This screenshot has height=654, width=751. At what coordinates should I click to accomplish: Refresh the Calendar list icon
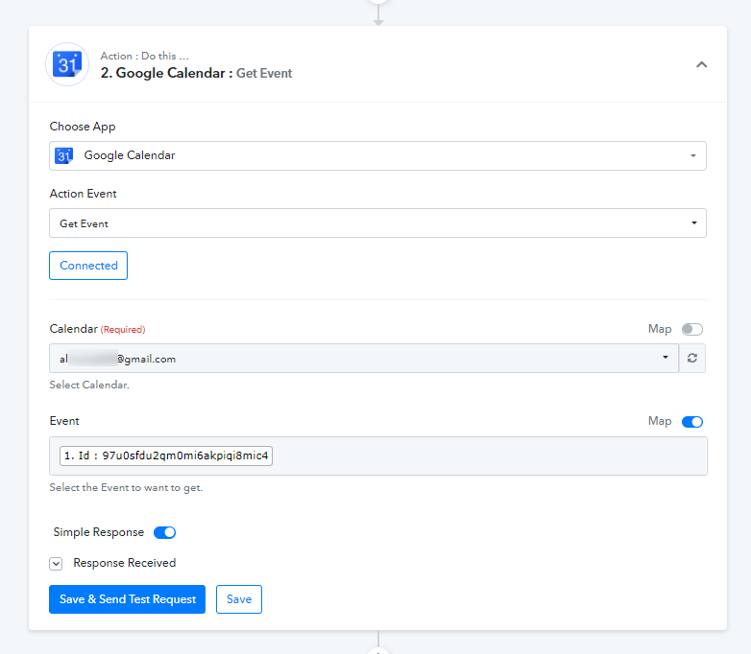point(692,359)
